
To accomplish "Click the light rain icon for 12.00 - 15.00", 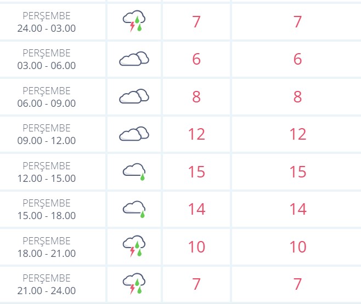I will point(134,171).
